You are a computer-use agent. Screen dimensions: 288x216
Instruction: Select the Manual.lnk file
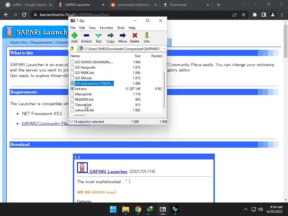(83, 94)
